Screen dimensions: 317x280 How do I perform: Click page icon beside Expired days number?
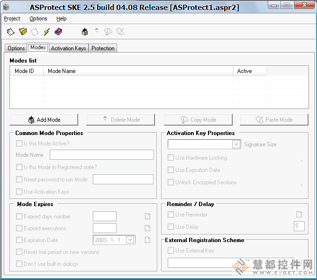(x=147, y=216)
